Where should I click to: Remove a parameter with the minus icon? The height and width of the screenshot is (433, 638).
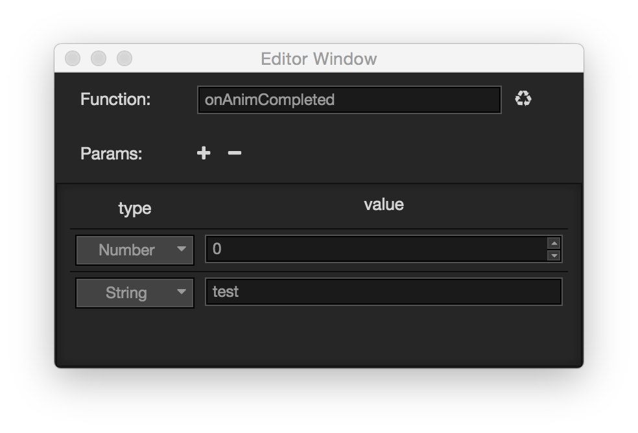[235, 153]
